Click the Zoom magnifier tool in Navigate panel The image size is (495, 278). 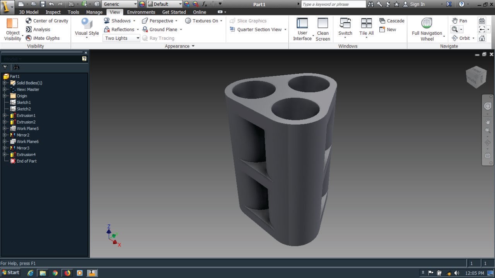[454, 29]
